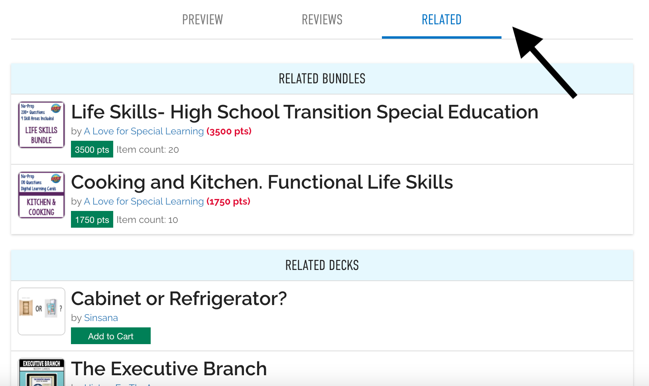Visit author link under Cooking and Kitchen

[x=144, y=201]
